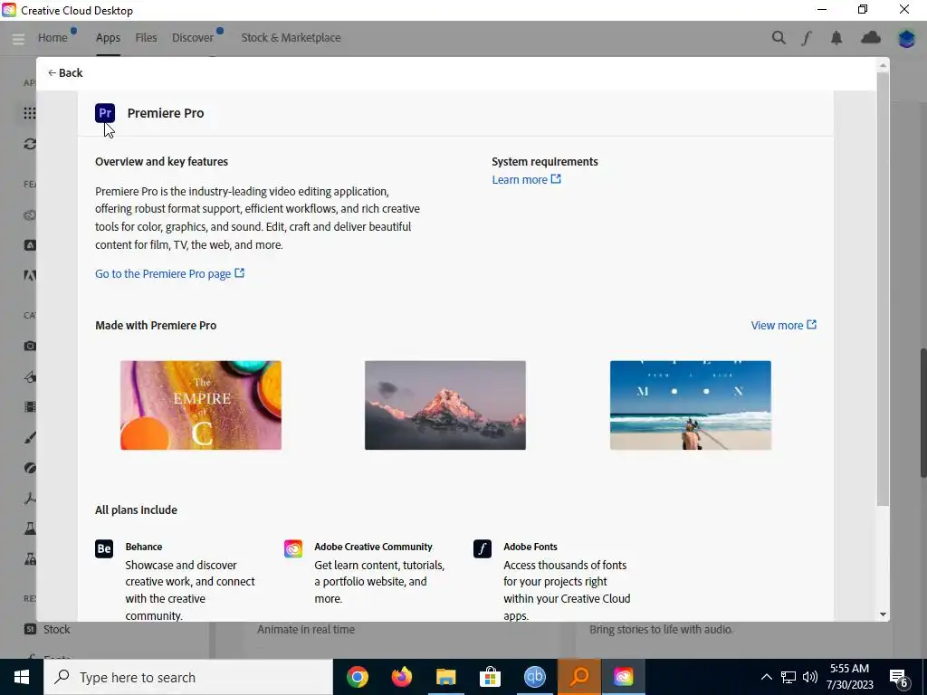Click the Adobe Fonts icon in plans
The image size is (927, 695).
click(x=483, y=548)
